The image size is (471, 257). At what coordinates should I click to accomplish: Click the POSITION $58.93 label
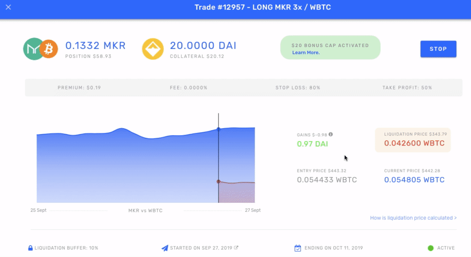coord(89,56)
